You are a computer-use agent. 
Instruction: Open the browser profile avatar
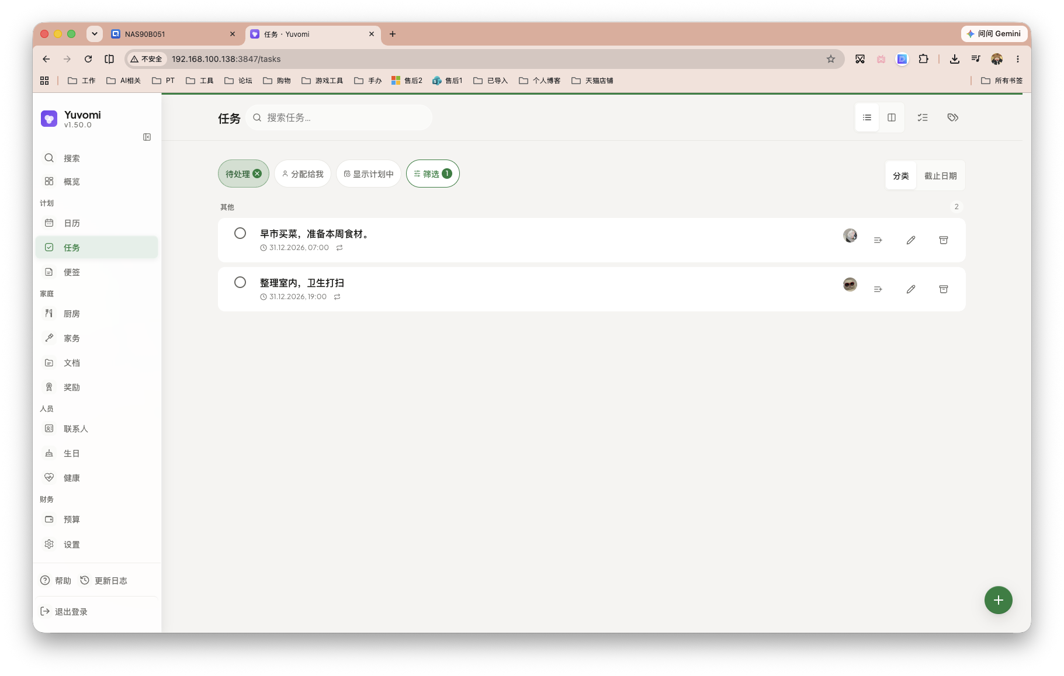click(x=997, y=59)
